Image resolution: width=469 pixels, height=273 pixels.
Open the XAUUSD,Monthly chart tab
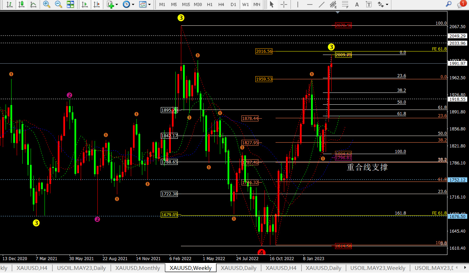[138, 268]
